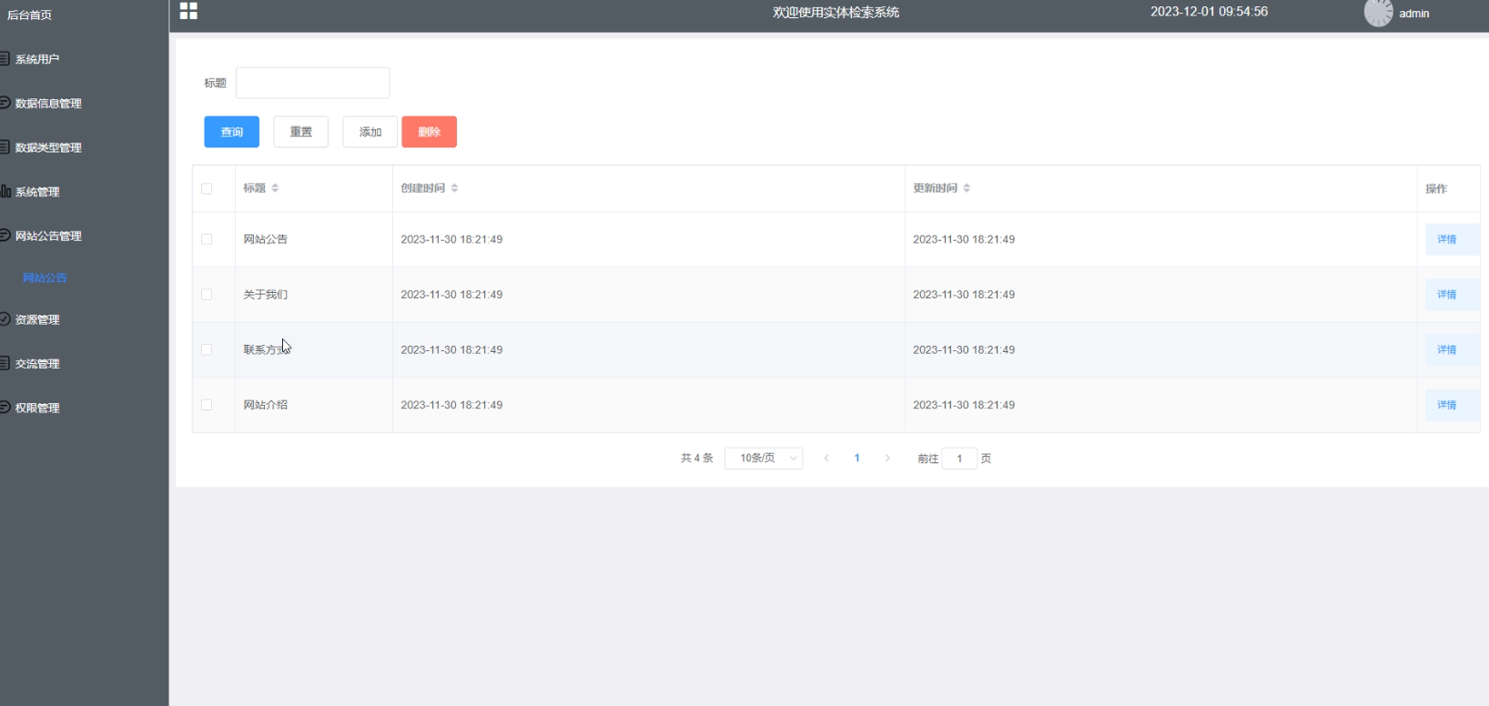Go to next page arrow

(887, 459)
